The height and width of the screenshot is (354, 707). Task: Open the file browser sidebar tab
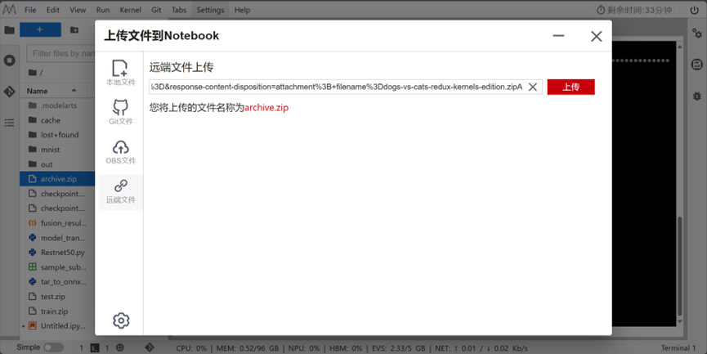click(10, 30)
